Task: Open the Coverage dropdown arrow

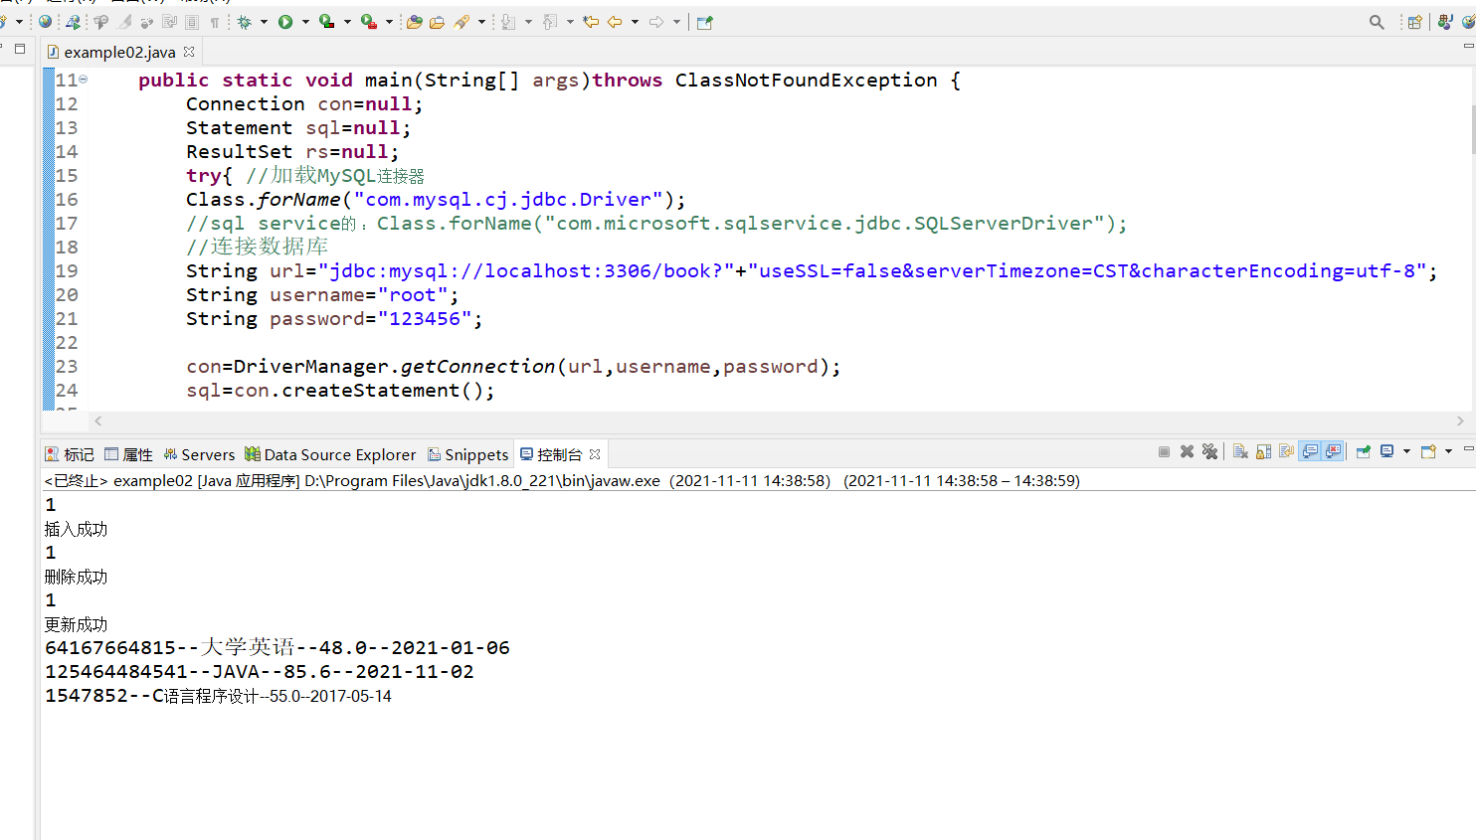Action: (x=347, y=22)
